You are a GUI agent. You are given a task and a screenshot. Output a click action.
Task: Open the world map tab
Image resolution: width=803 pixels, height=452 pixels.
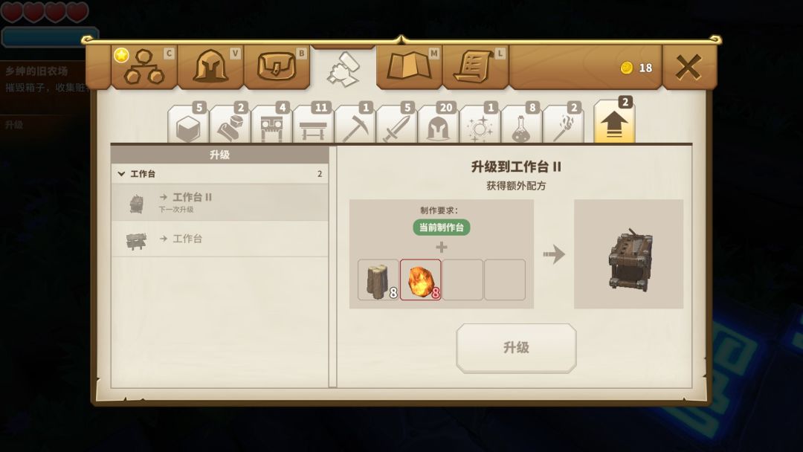click(x=409, y=67)
